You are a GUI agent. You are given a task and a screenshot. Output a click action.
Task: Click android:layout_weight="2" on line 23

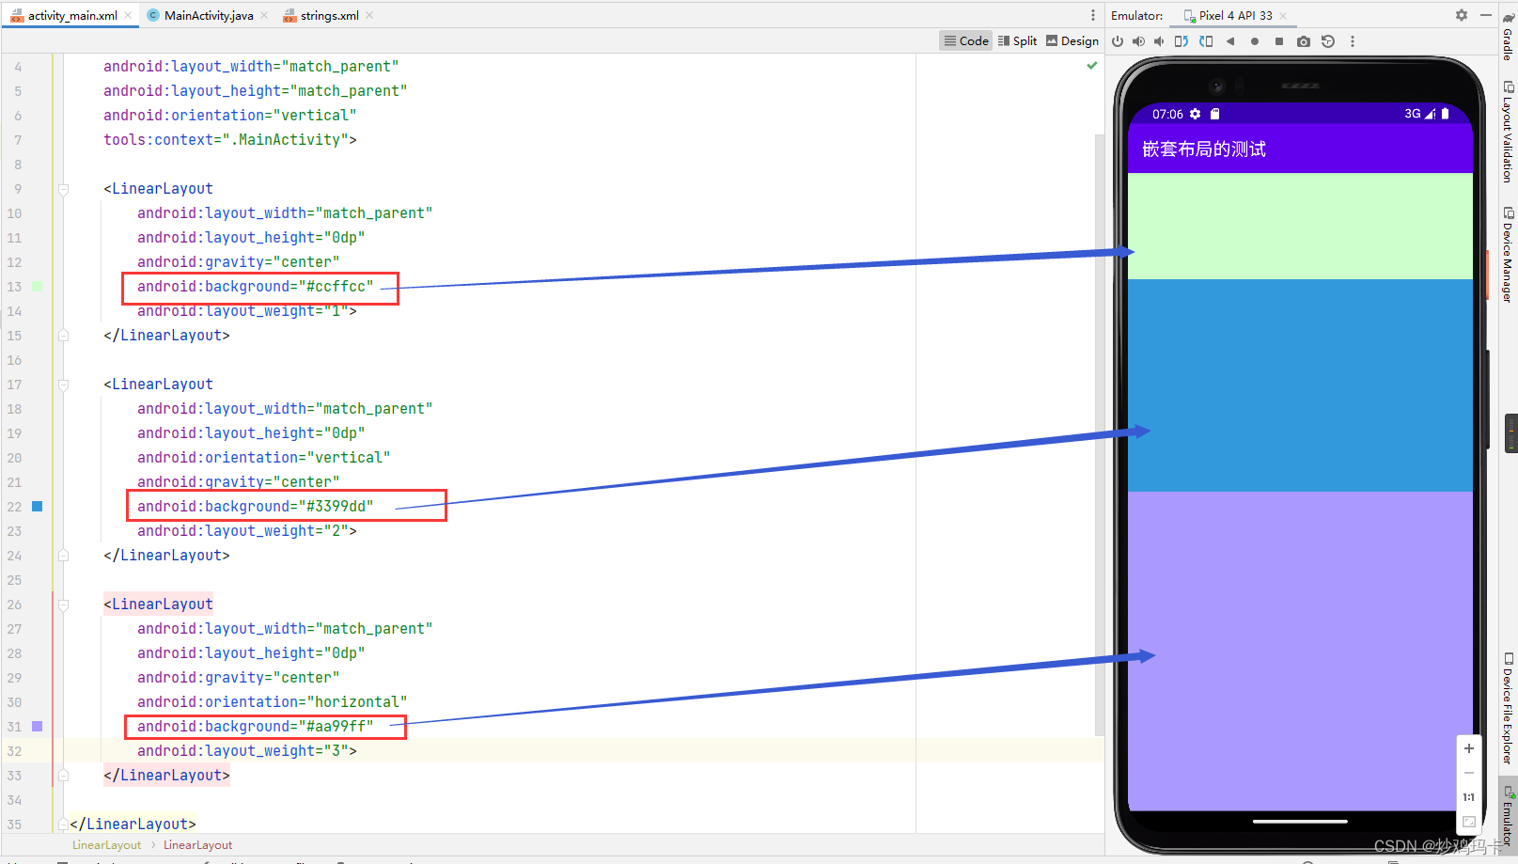[247, 530]
